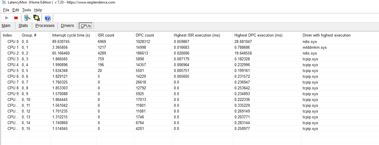Click the LatencyMon title bar app icon
The width and height of the screenshot is (379, 145).
[4, 2]
